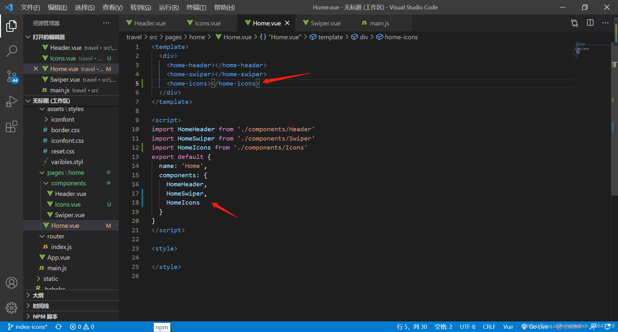Open the Explorer view in activity bar
Image resolution: width=618 pixels, height=332 pixels.
click(x=12, y=26)
